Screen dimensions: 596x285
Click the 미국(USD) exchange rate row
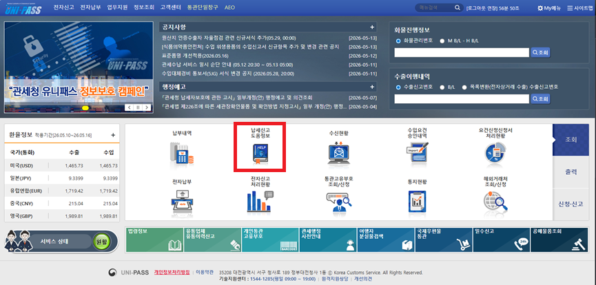62,166
